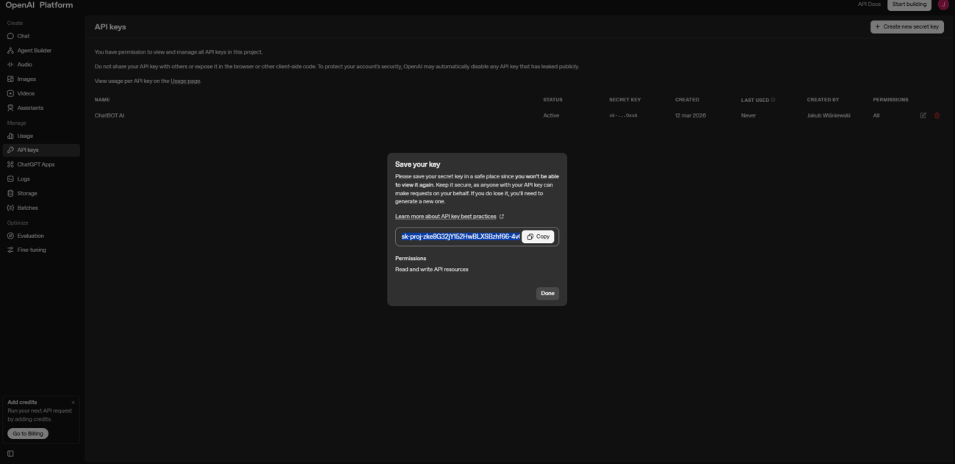Open the user avatar J menu
Viewport: 955px width, 464px height.
(943, 4)
